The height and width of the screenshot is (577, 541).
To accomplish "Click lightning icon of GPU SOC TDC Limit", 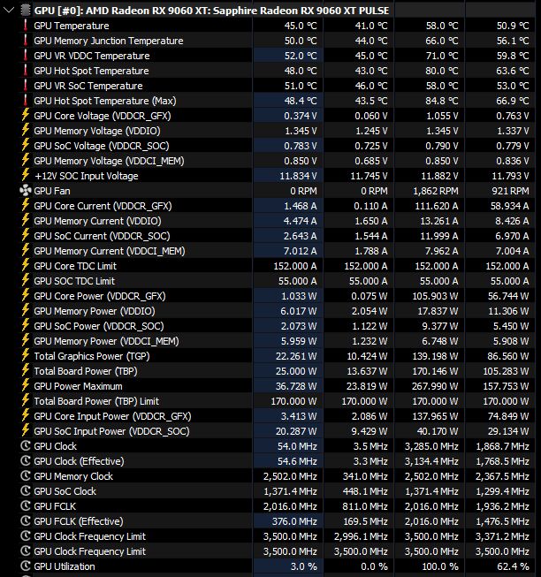I will point(25,281).
